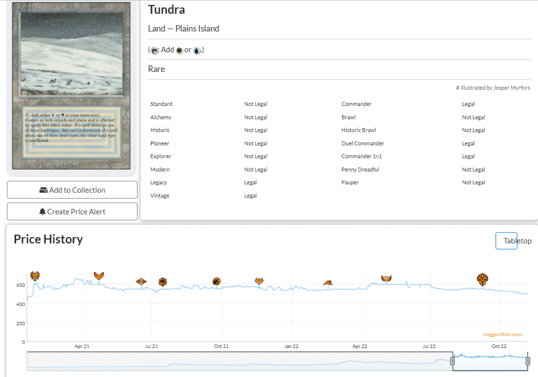This screenshot has width=538, height=377.
Task: Click the first set release marker at chart start
Action: [x=35, y=276]
